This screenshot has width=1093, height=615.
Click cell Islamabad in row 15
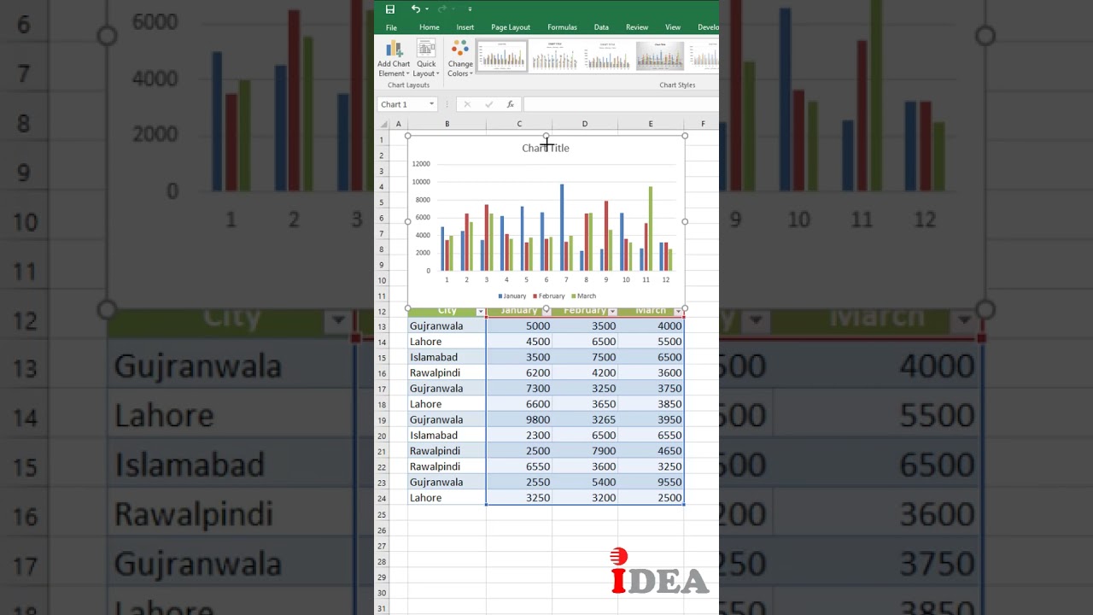coord(447,357)
